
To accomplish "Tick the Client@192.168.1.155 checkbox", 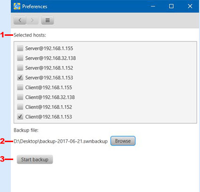I will (x=20, y=87).
